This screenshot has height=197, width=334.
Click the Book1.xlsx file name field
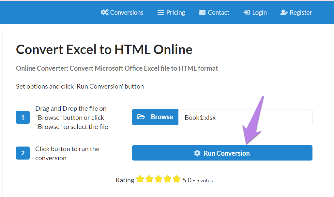[x=245, y=117]
